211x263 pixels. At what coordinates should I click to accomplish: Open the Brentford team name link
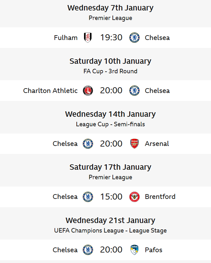(x=160, y=197)
